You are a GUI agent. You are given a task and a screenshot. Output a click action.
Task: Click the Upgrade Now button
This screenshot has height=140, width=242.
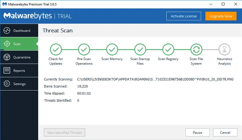point(221,16)
